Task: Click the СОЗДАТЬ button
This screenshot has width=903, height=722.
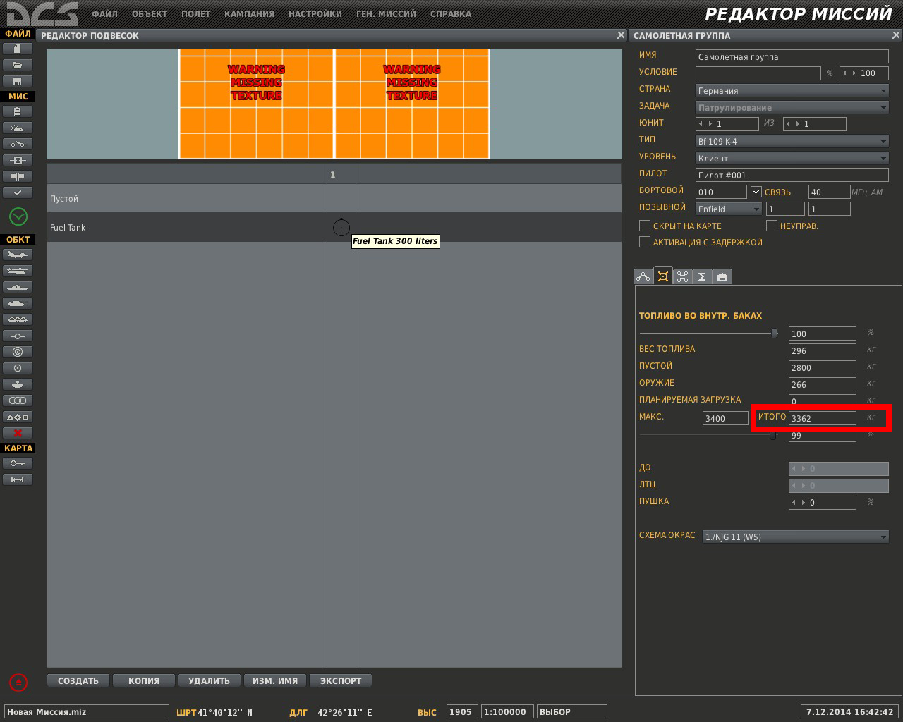Action: point(78,680)
